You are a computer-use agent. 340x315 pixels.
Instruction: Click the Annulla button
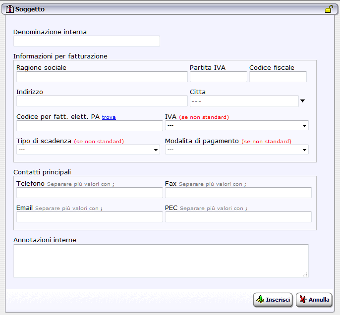[314, 300]
